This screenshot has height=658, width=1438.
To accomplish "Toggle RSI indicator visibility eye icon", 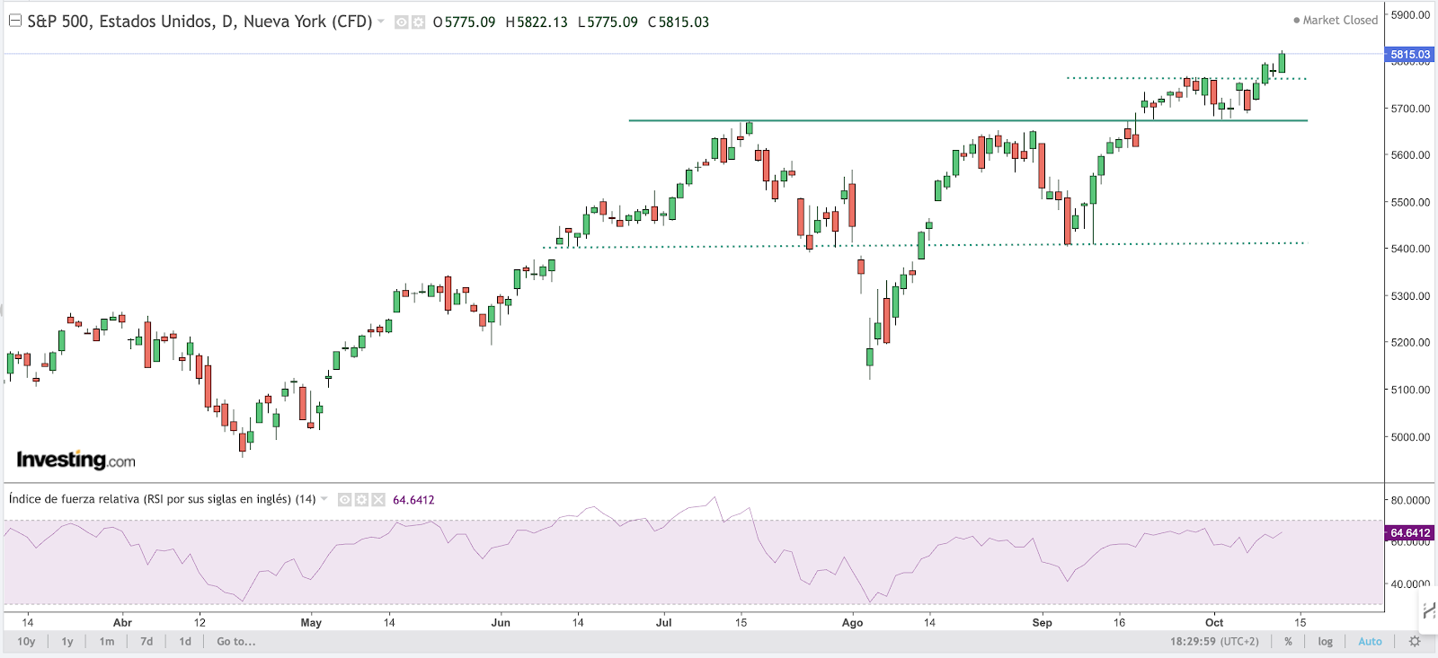I will 345,500.
